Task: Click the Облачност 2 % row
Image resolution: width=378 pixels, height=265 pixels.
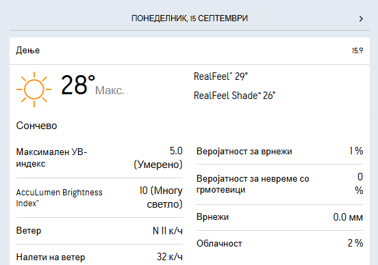Action: click(279, 243)
